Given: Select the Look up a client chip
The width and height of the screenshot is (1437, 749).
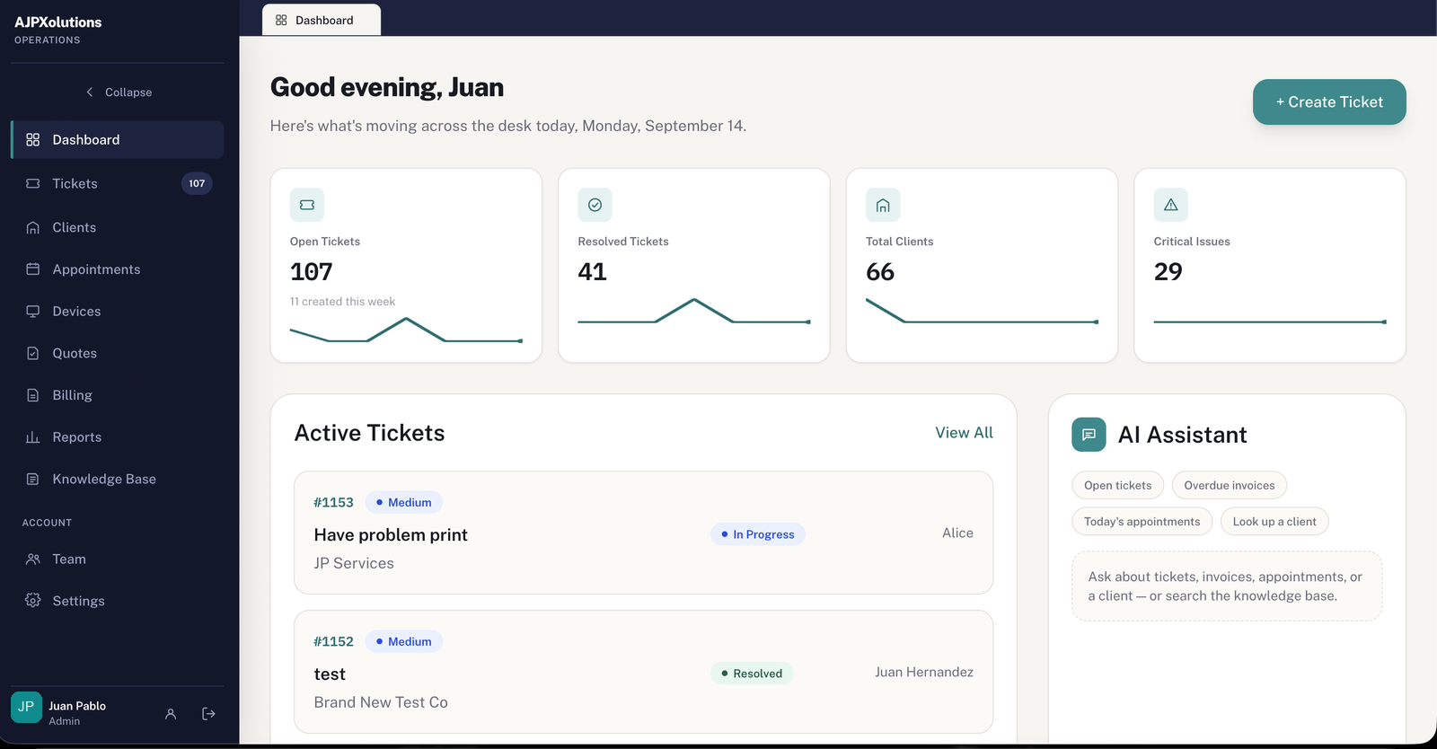Looking at the screenshot, I should (x=1274, y=522).
